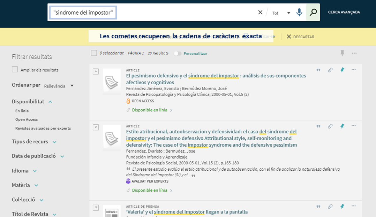Image resolution: width=376 pixels, height=217 pixels.
Task: Click the Open Access badge icon on result 1
Action: pyautogui.click(x=128, y=101)
